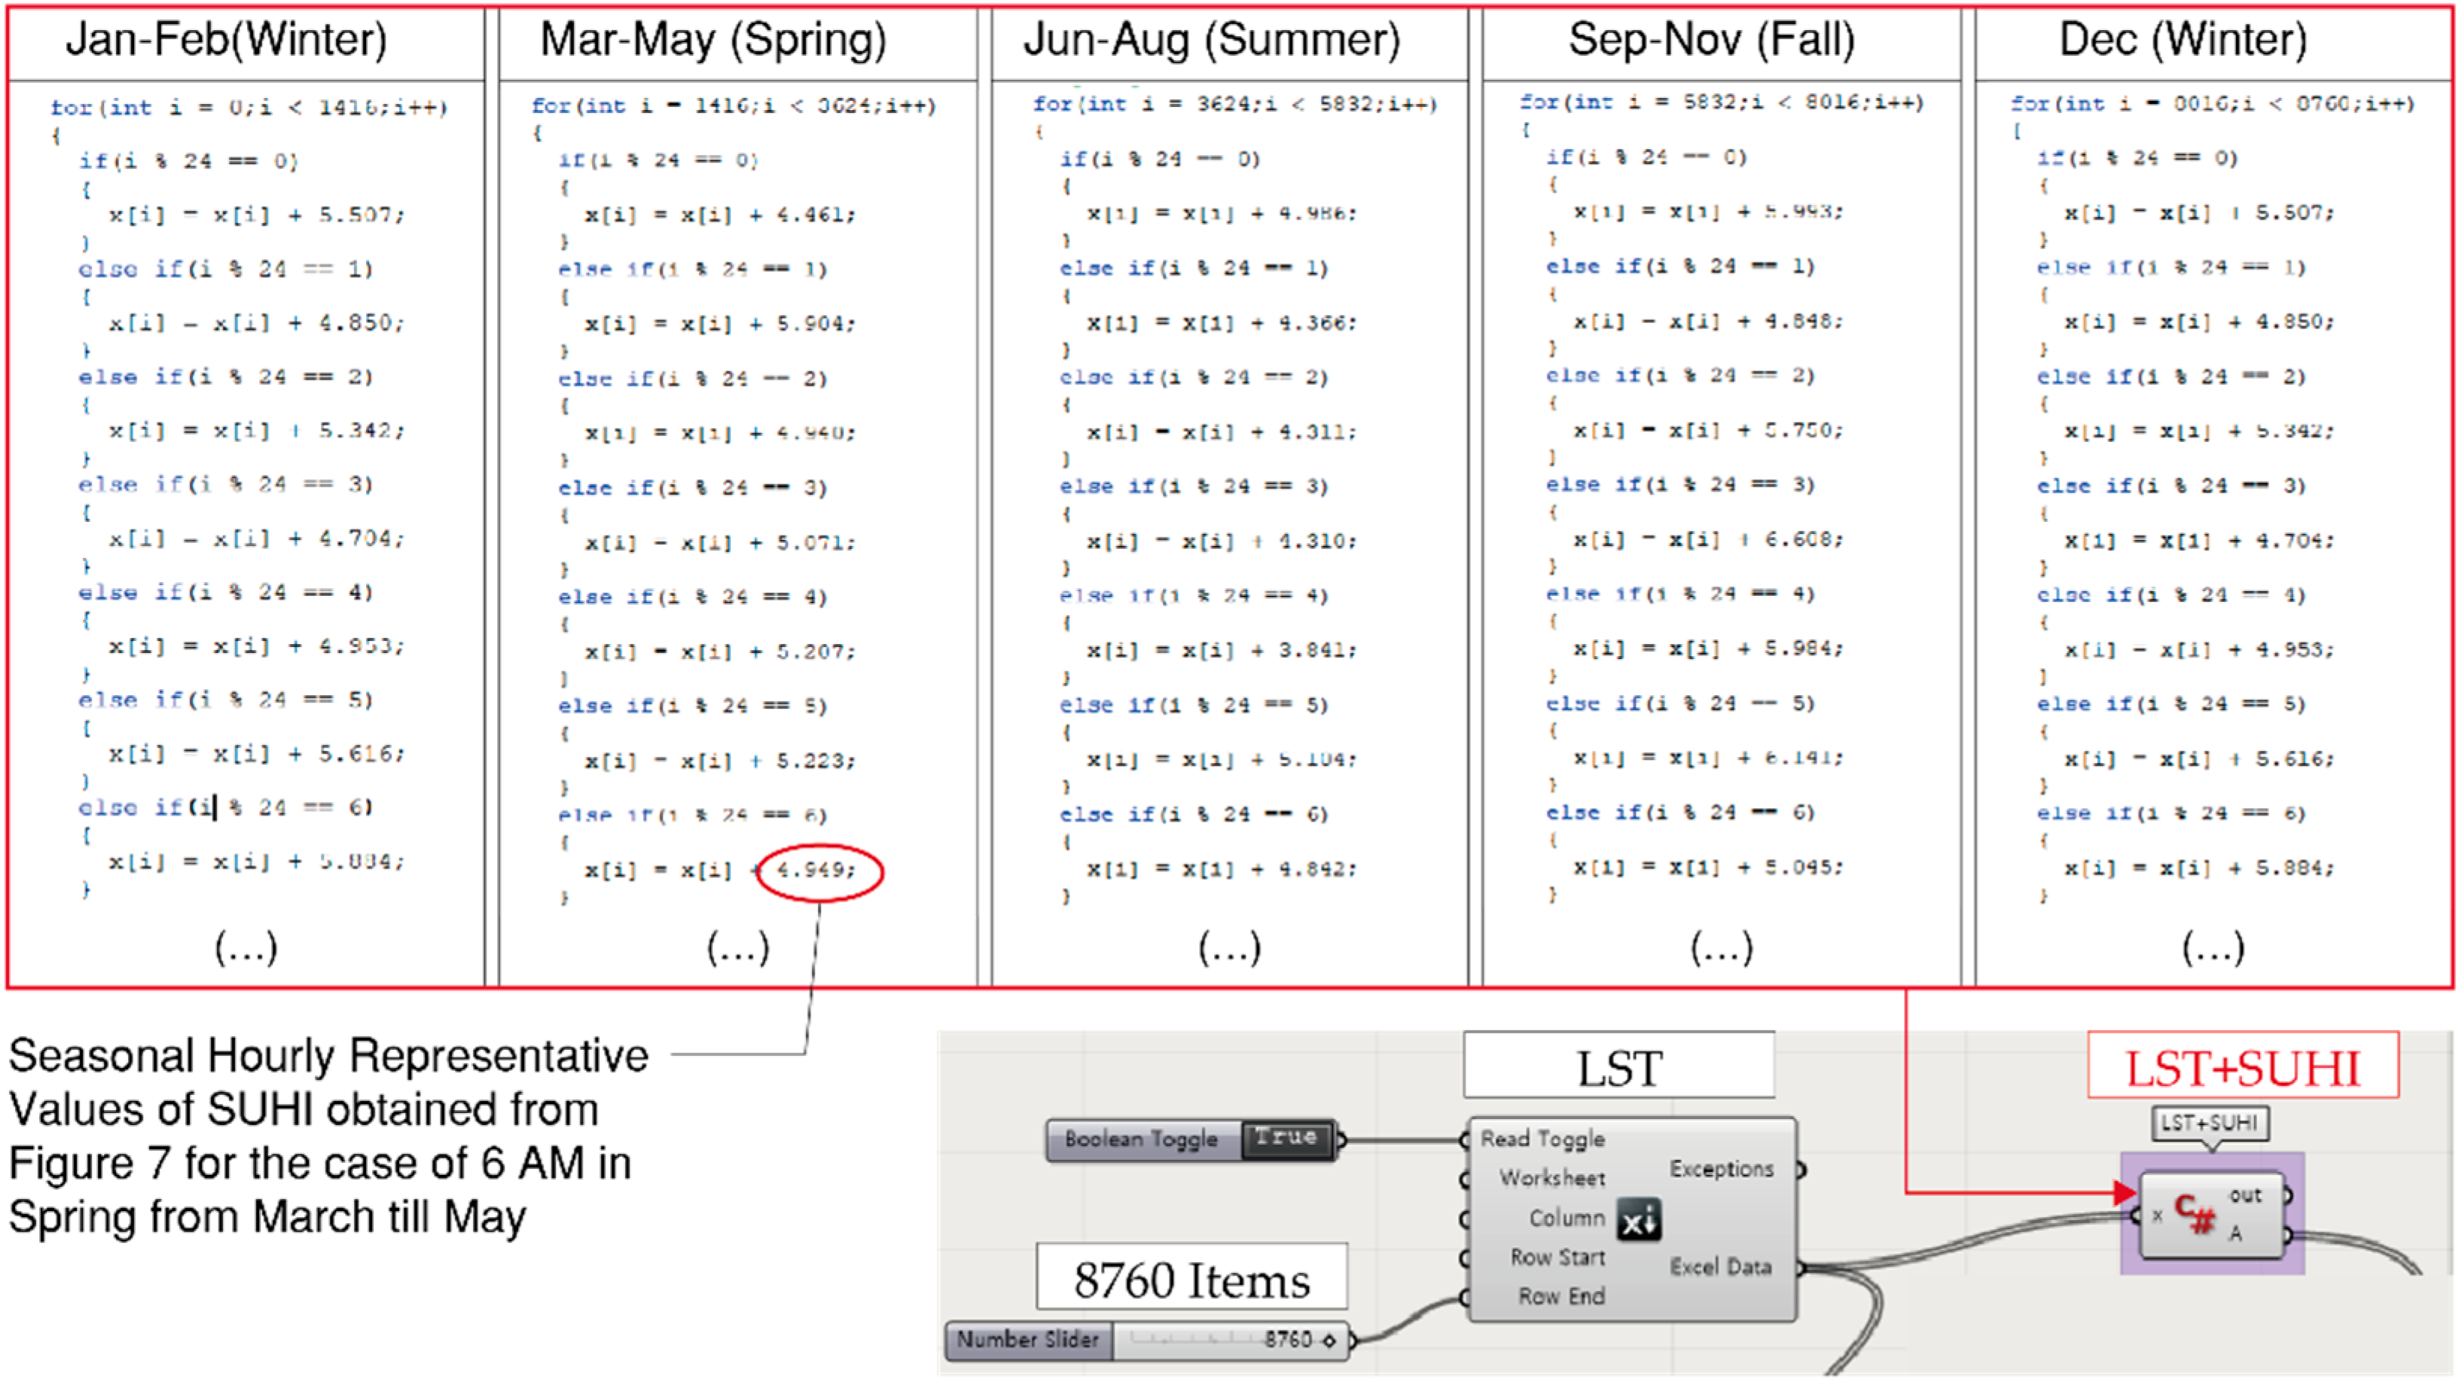Click the loop line starting at i = 3624
Viewport: 2462px width, 1388px height.
(1235, 103)
